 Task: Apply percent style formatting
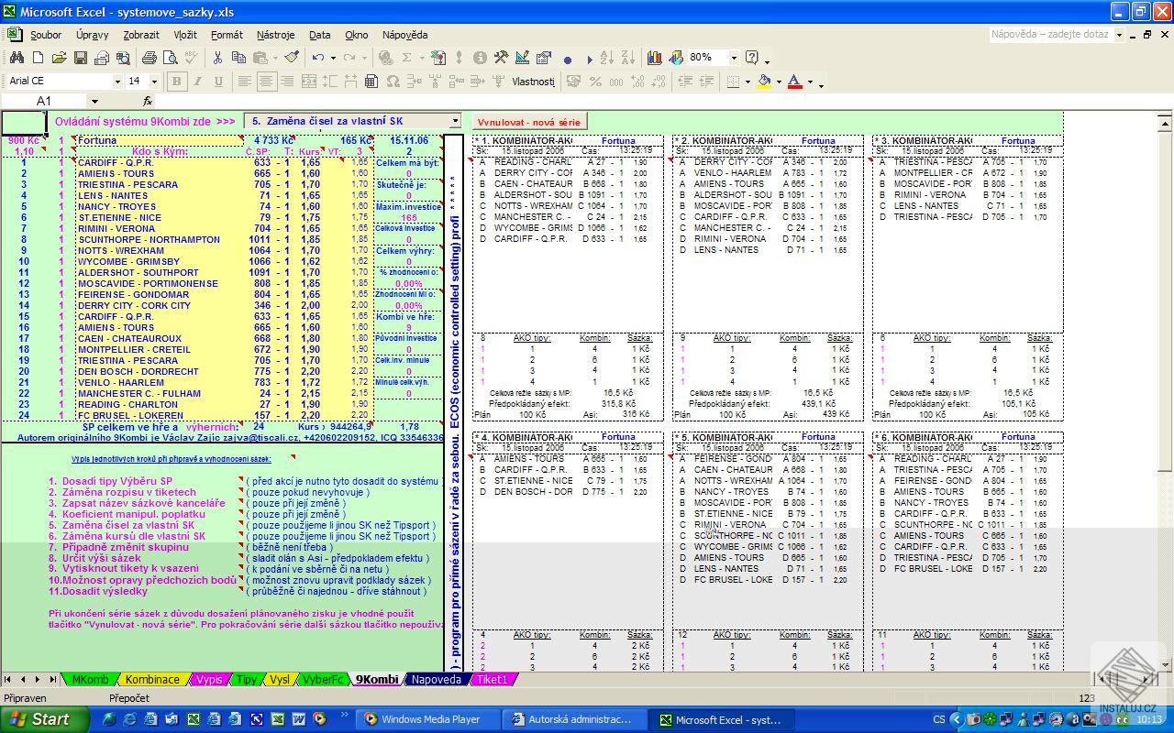tap(595, 82)
